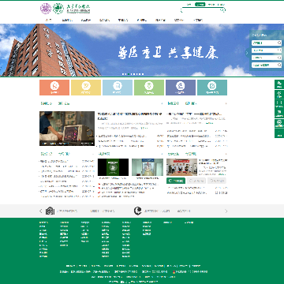Viewport: 284px width, 284px height.
Task: Collapse the banner quick-search panel via its arrow
Action: [247, 53]
